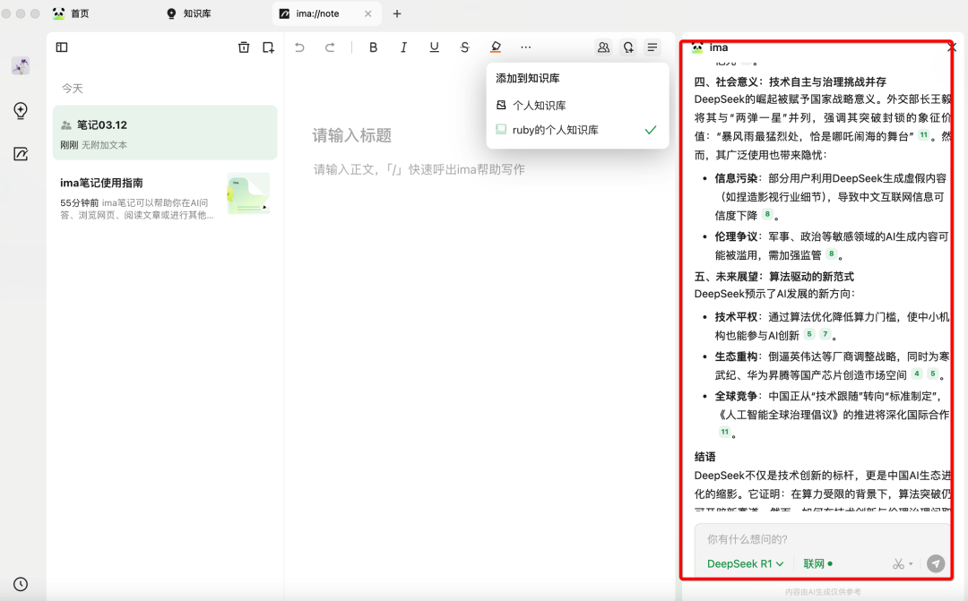Image resolution: width=968 pixels, height=601 pixels.
Task: Click the 四、社会意义 heading
Action: pyautogui.click(x=791, y=82)
